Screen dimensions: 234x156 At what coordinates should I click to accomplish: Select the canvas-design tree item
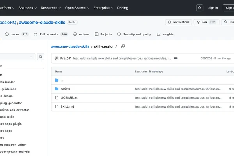(6, 96)
